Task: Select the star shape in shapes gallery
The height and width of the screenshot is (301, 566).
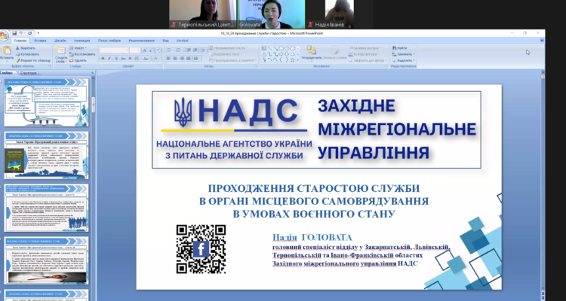Action: pos(292,59)
